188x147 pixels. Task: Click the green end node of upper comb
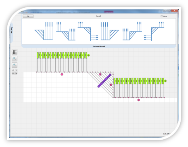[x=88, y=55]
